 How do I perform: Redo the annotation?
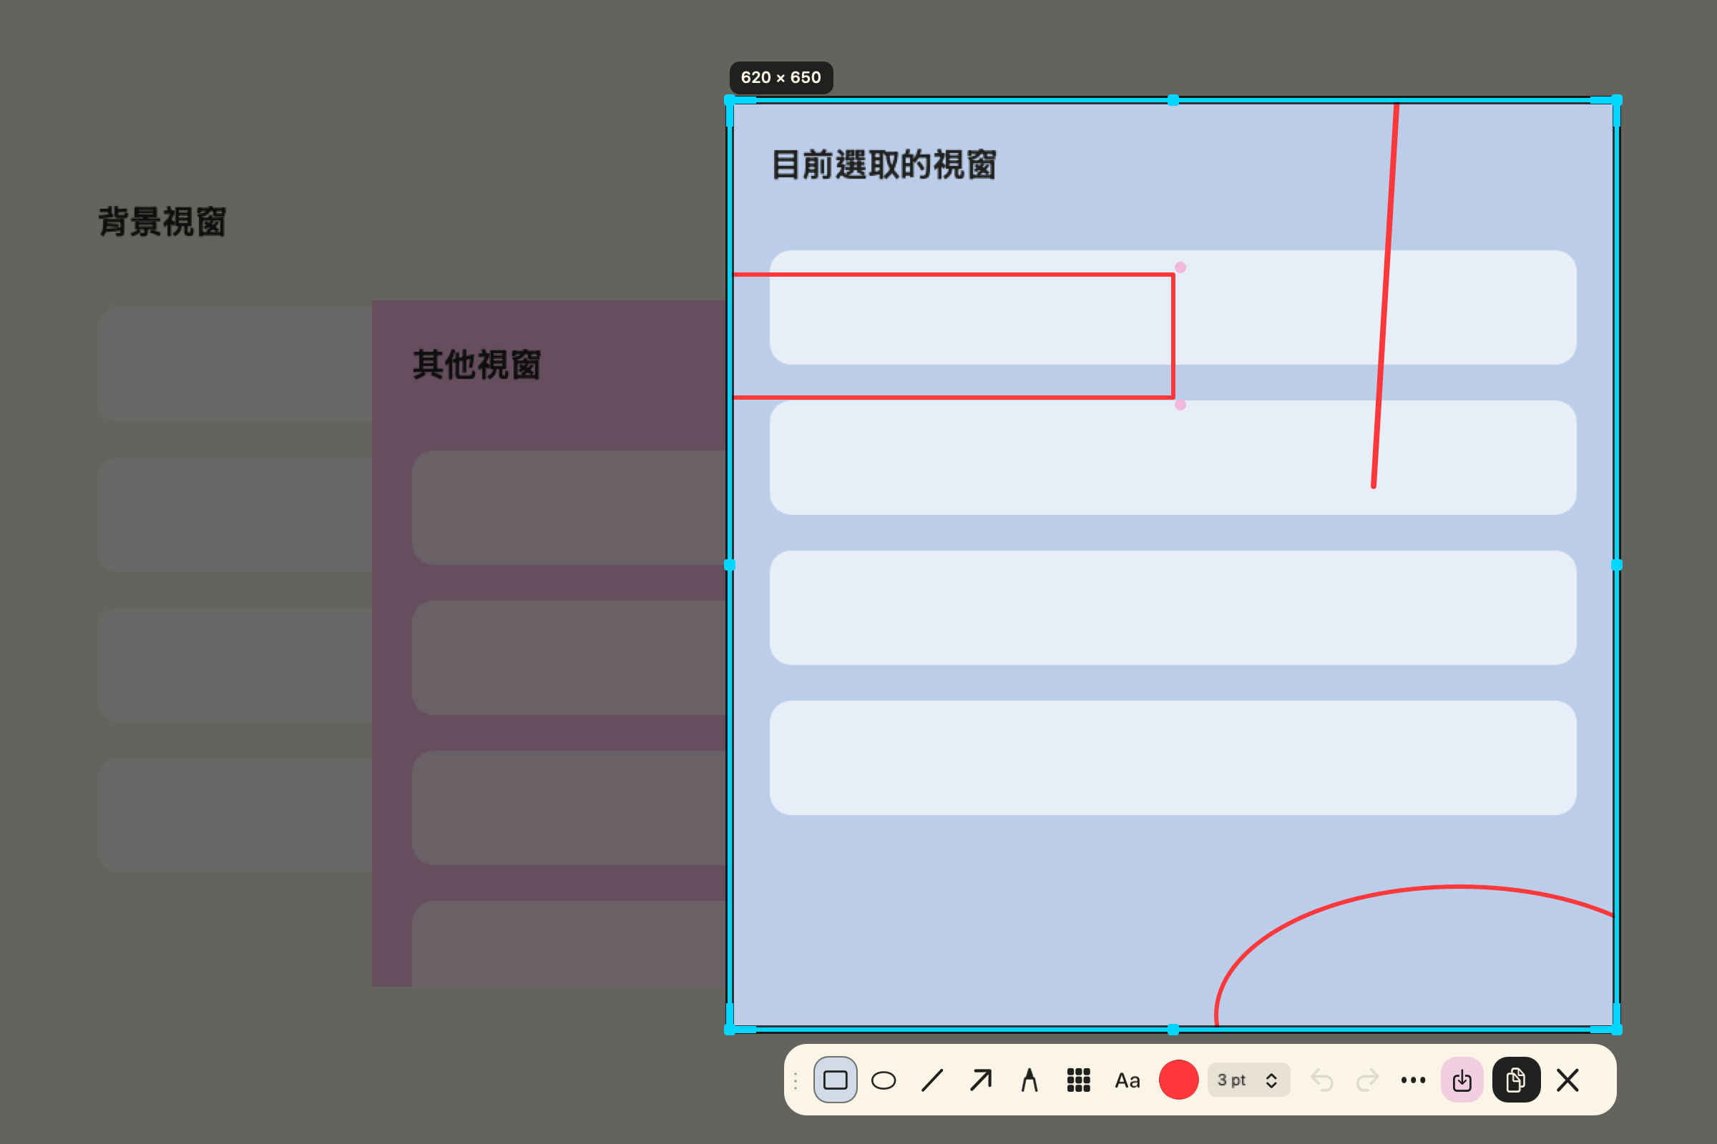(1367, 1080)
